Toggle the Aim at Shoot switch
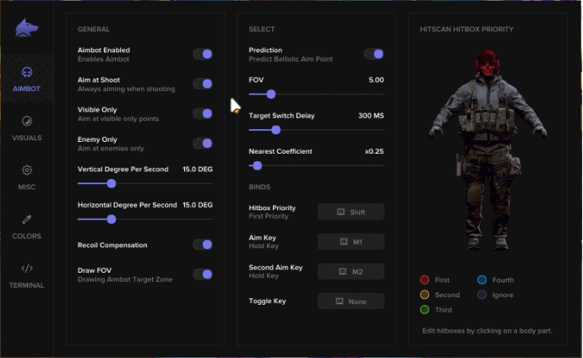This screenshot has width=583, height=358. pos(203,84)
